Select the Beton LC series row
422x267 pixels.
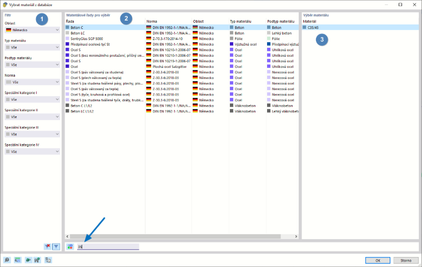click(x=182, y=33)
